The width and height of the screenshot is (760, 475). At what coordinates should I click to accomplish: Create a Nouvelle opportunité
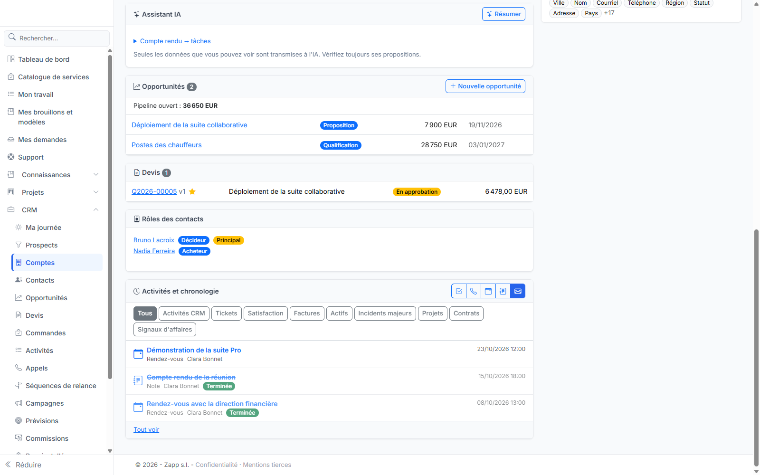click(485, 86)
